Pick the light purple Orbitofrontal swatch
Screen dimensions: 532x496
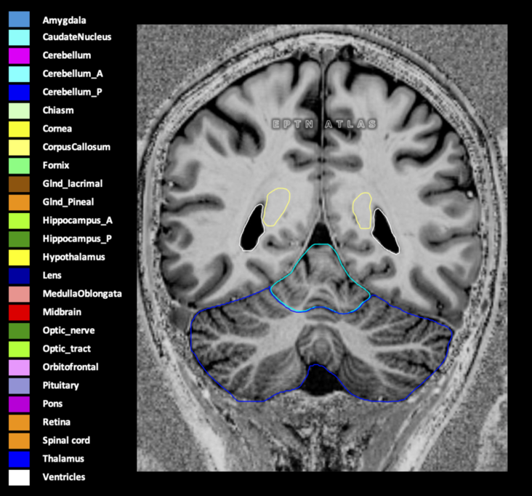pyautogui.click(x=19, y=367)
